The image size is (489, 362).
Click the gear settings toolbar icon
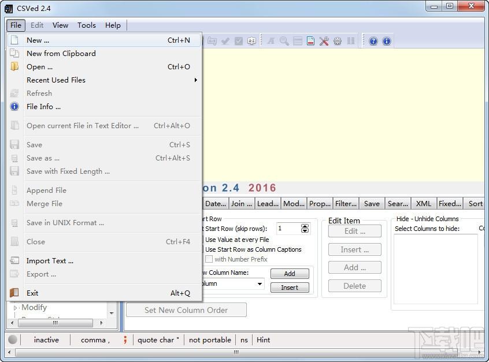[x=337, y=41]
